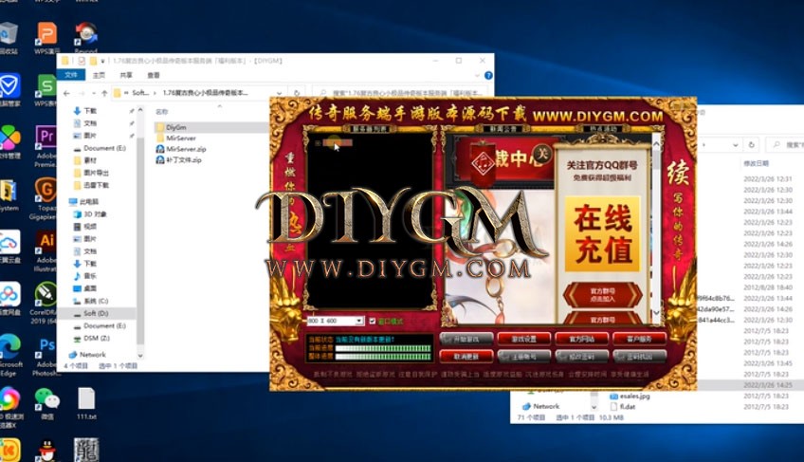Expand the Explorer ribbon chevron
This screenshot has width=804, height=462.
click(x=477, y=76)
